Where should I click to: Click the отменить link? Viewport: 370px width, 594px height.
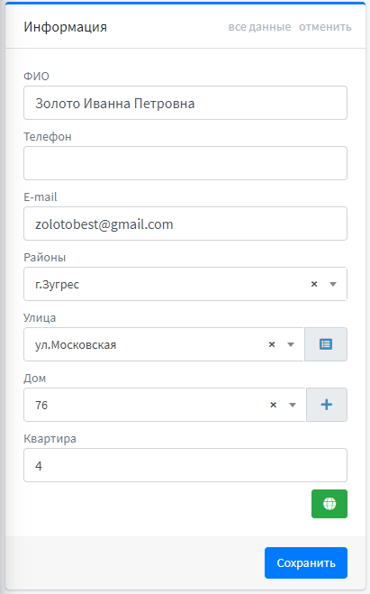[x=325, y=27]
